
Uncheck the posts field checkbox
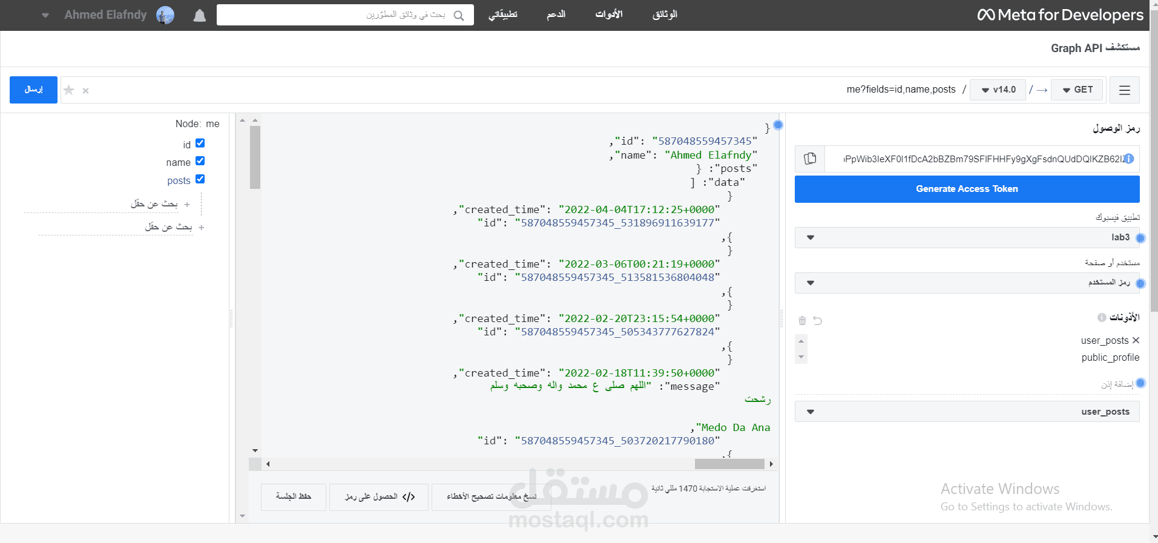[200, 179]
